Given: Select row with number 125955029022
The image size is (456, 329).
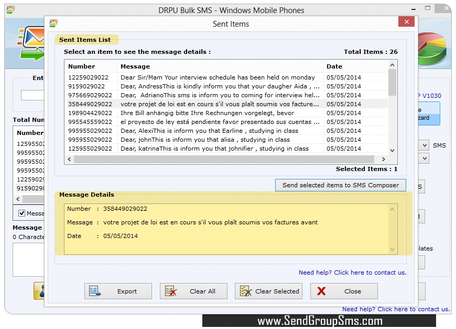Looking at the screenshot, I should 226,149.
